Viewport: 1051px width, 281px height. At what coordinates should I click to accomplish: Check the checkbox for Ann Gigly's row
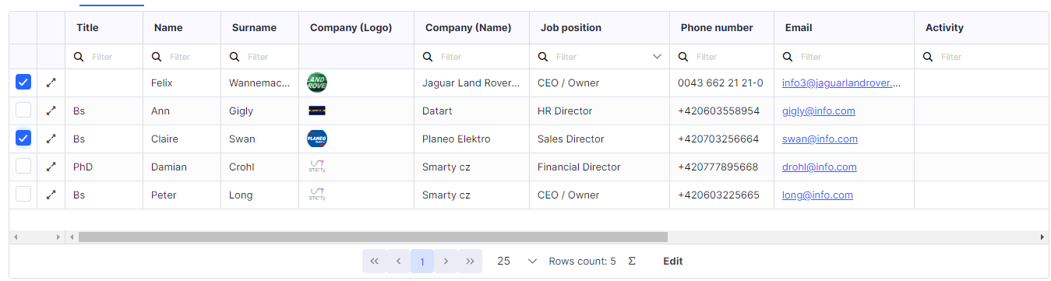[23, 111]
